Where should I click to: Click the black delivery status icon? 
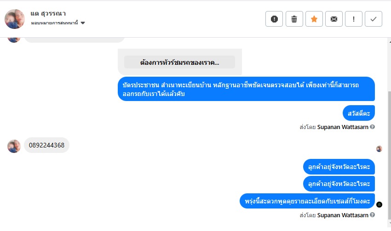[379, 204]
